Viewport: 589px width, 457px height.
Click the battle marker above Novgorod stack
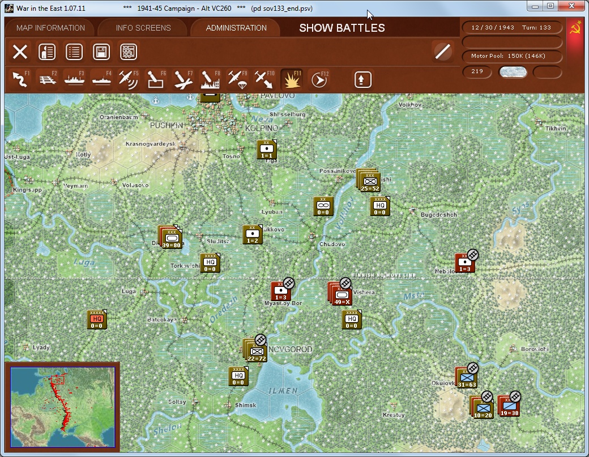click(261, 340)
